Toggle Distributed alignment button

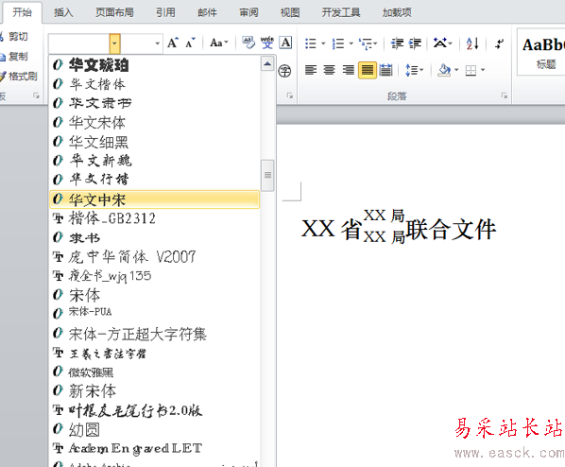coord(385,70)
